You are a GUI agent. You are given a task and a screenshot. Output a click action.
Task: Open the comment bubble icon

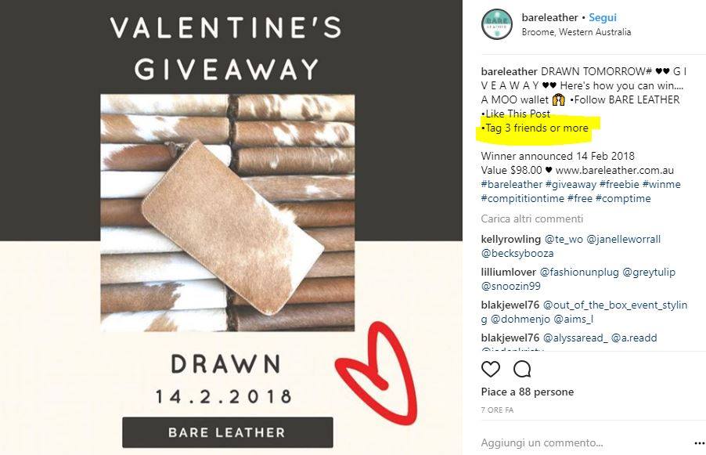(522, 370)
